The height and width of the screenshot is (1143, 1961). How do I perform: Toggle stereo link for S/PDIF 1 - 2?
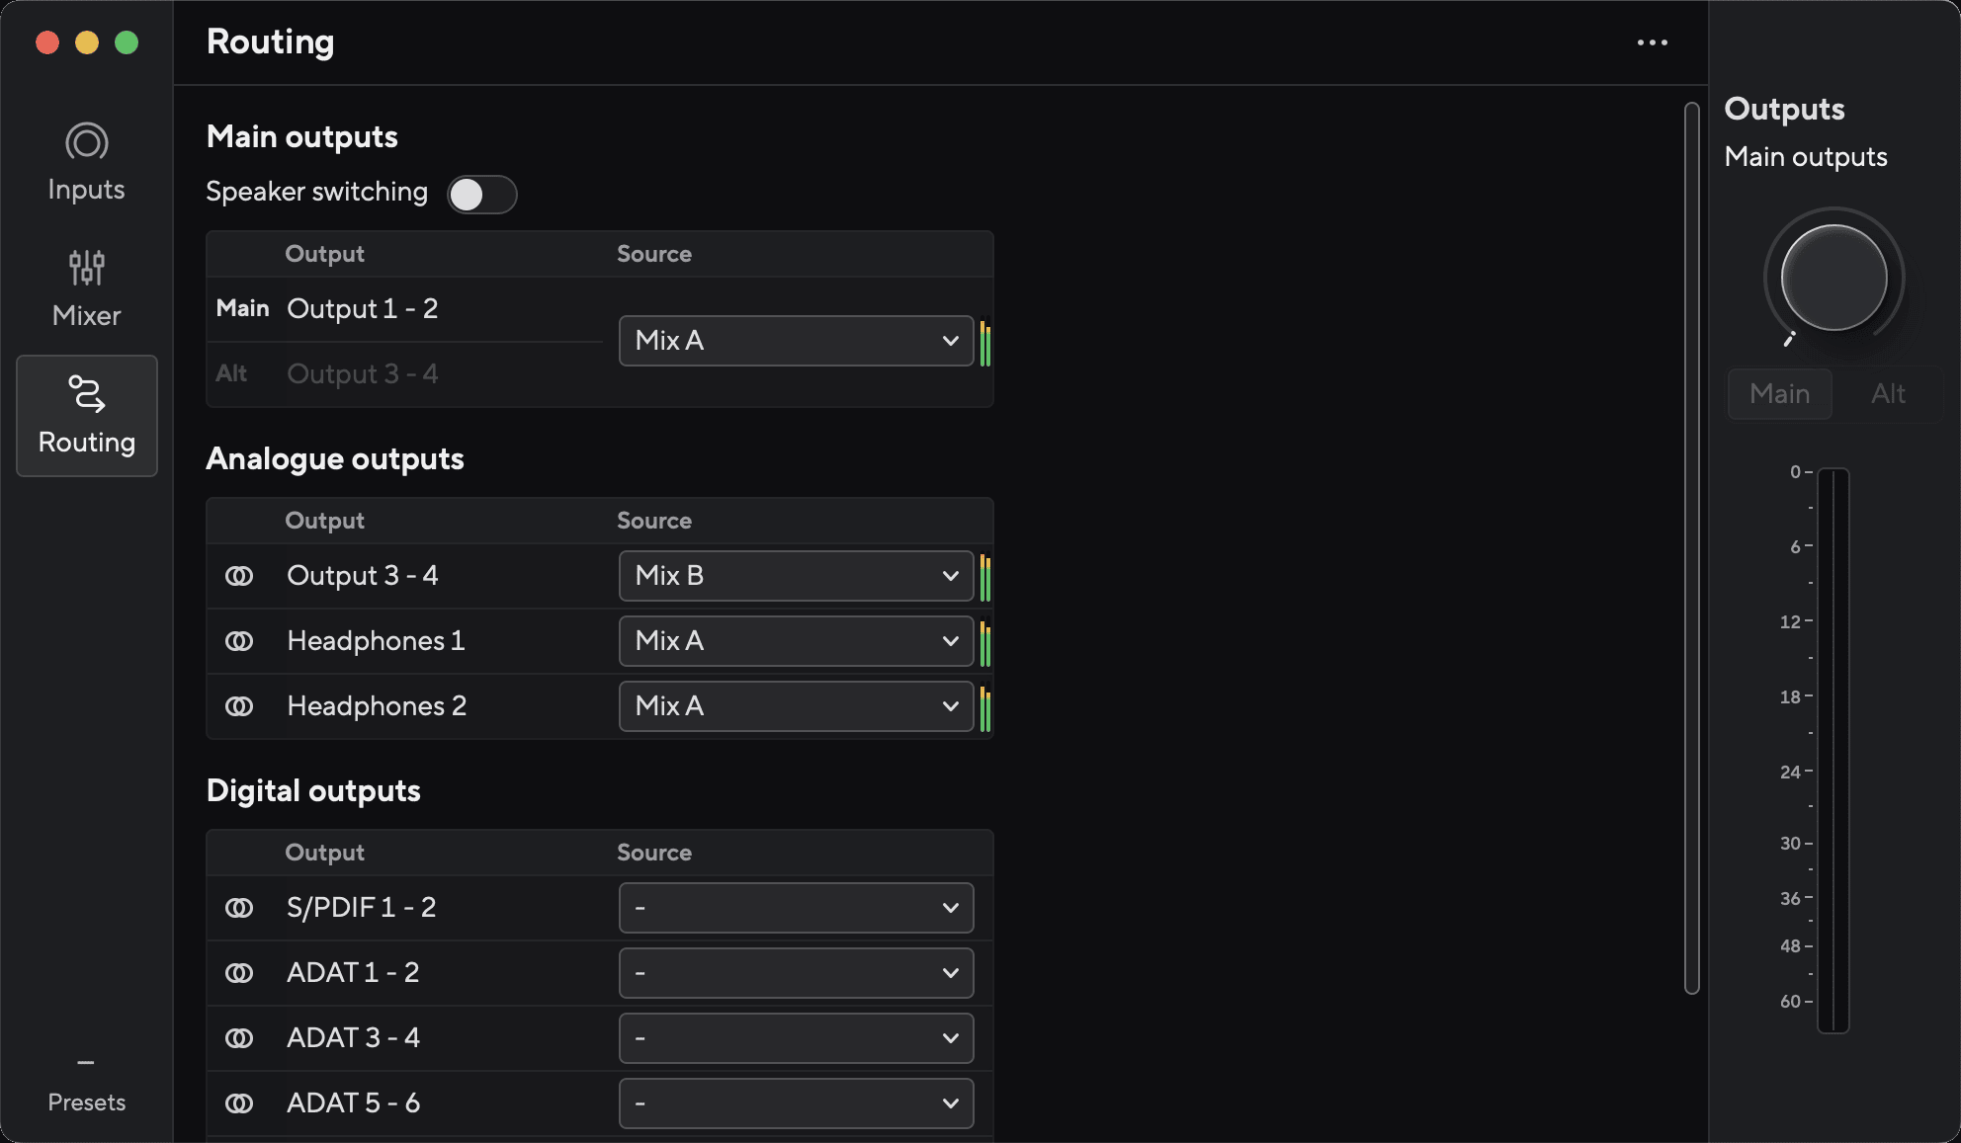click(239, 908)
